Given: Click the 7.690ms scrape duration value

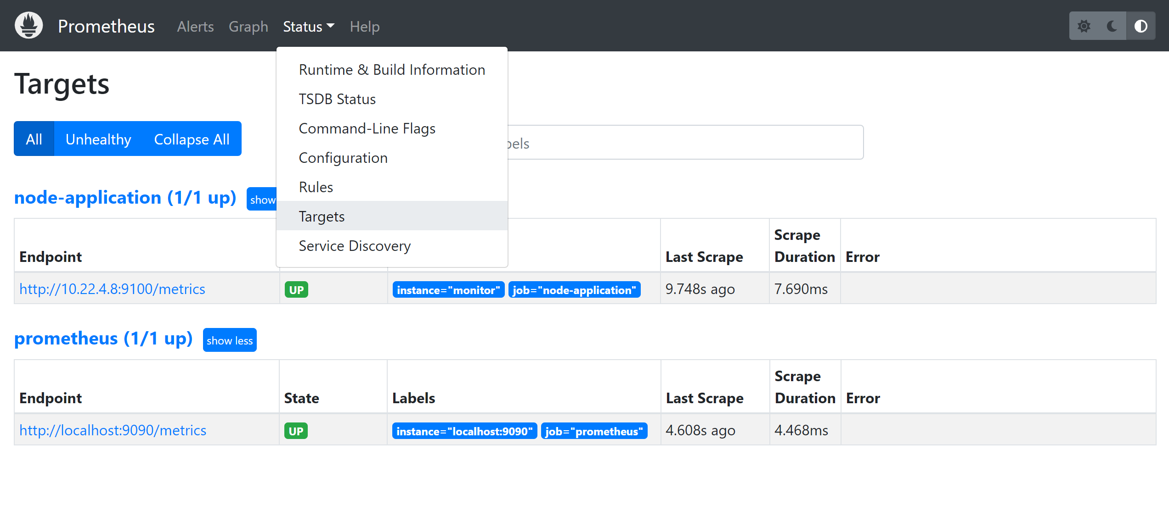Looking at the screenshot, I should tap(801, 289).
